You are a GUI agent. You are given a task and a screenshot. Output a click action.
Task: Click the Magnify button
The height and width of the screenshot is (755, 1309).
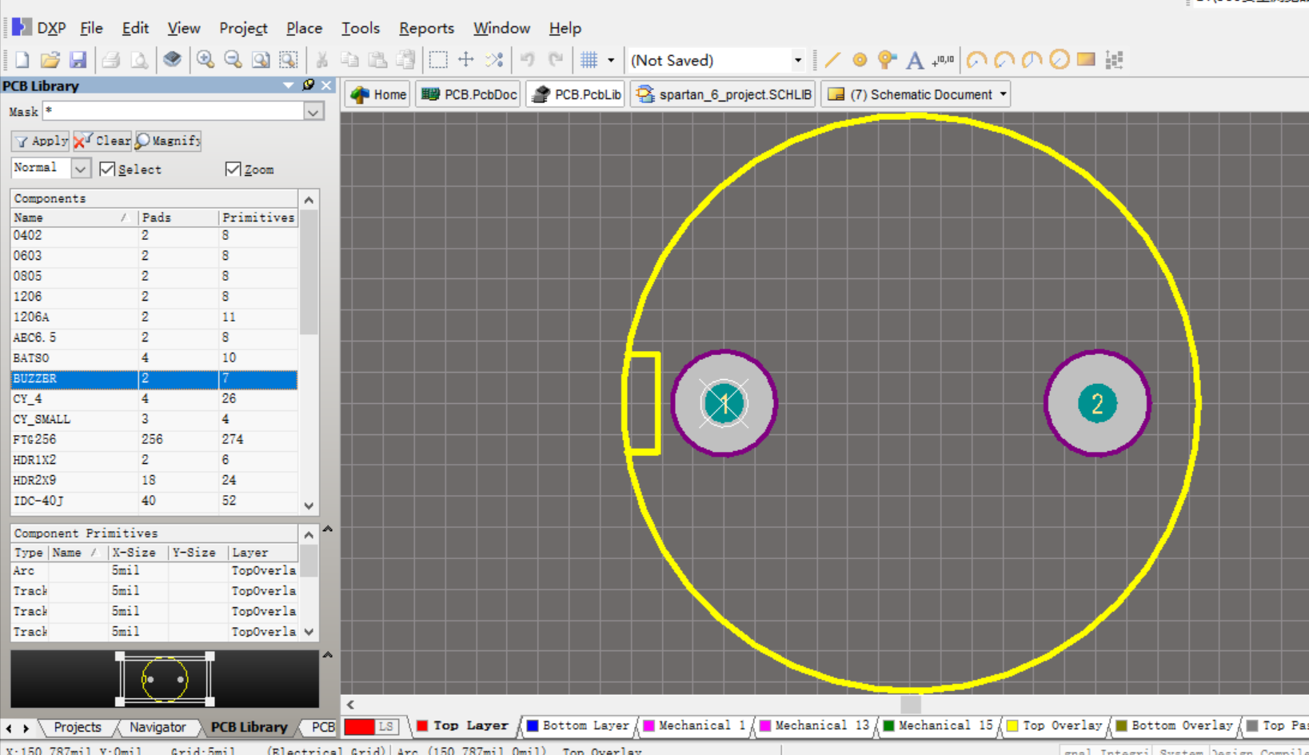[x=168, y=141]
